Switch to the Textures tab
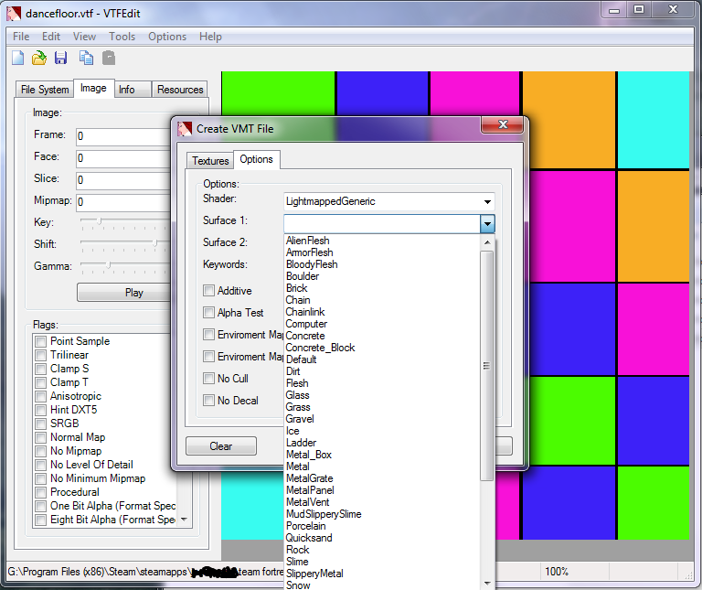The image size is (702, 590). (x=210, y=161)
